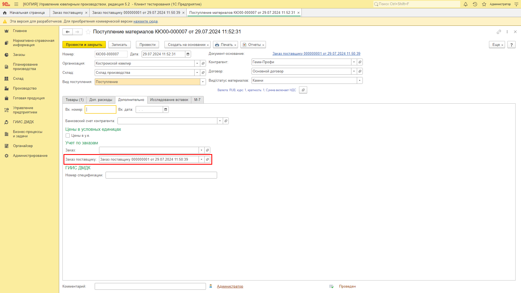Click нажмите сюда purchase link
521x293 pixels.
145,21
